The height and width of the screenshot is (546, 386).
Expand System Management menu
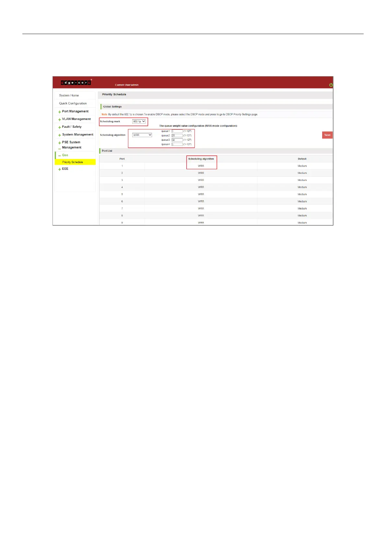tap(77, 135)
